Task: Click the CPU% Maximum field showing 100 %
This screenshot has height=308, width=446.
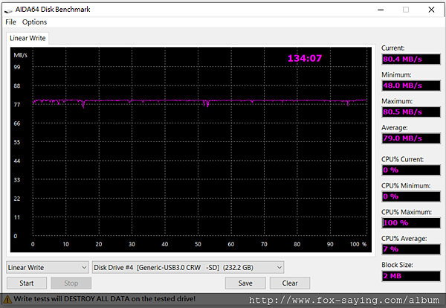Action: tap(411, 223)
